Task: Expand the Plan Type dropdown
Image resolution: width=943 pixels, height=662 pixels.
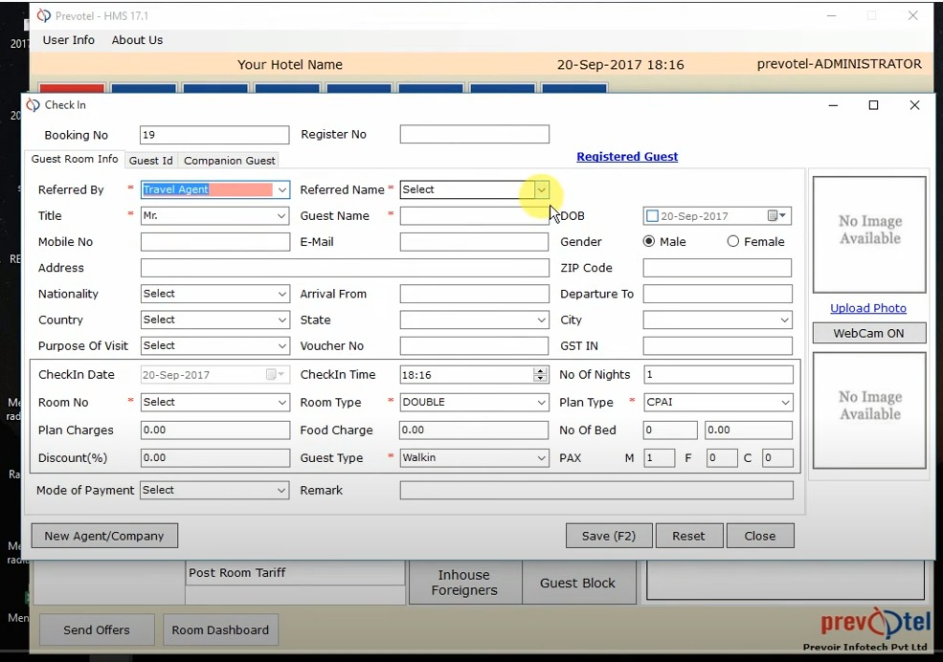Action: [x=785, y=403]
